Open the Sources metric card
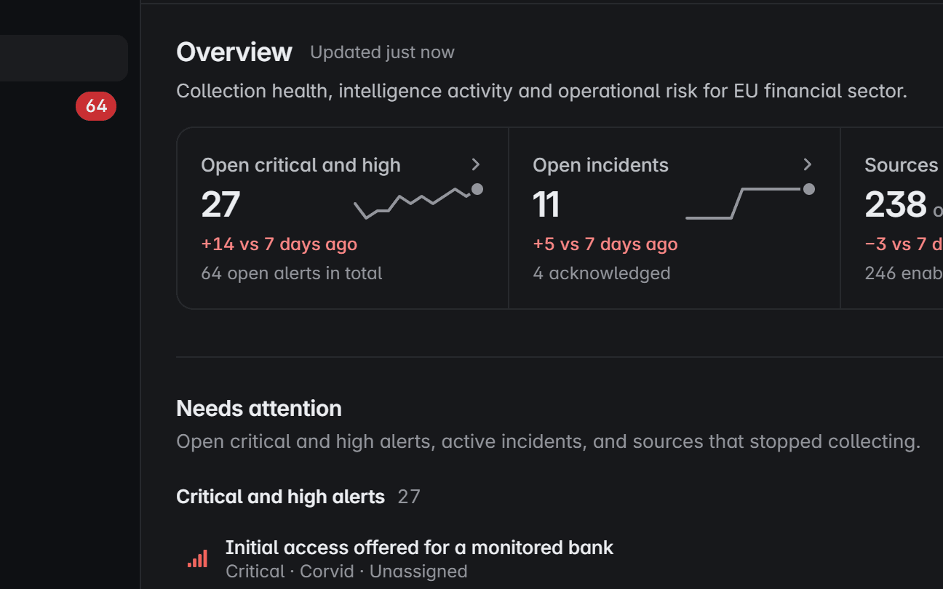 [x=892, y=218]
